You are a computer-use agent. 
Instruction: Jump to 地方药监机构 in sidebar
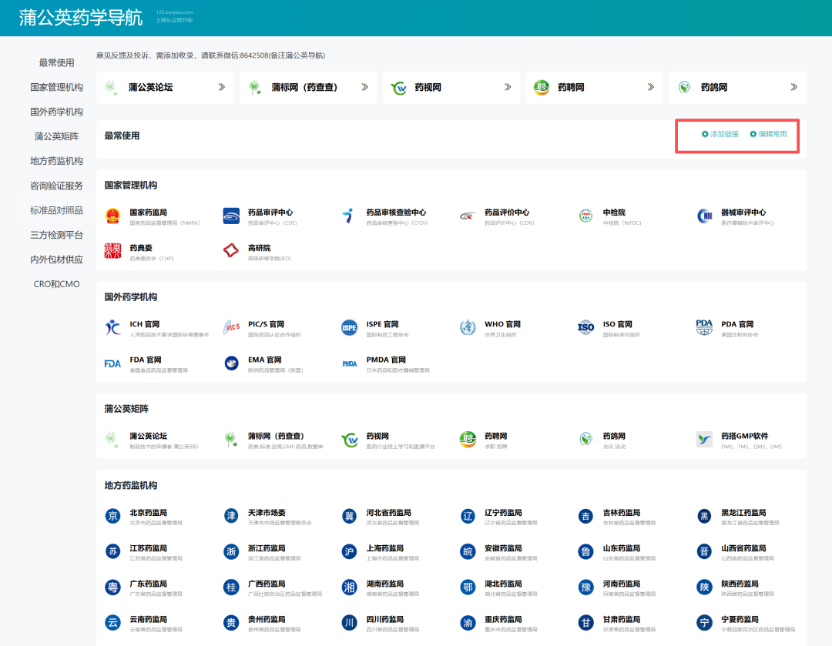(x=56, y=161)
